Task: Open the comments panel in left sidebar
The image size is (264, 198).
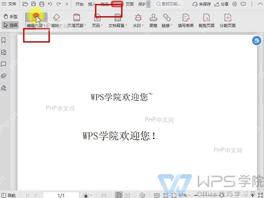Action: pyautogui.click(x=4, y=64)
